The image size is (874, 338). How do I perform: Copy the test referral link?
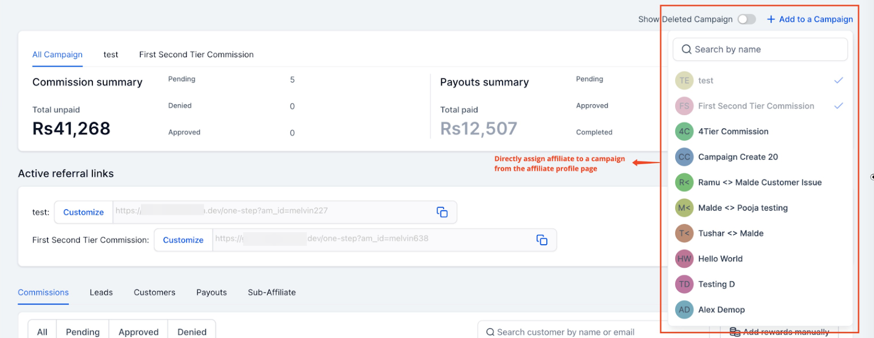pyautogui.click(x=442, y=212)
